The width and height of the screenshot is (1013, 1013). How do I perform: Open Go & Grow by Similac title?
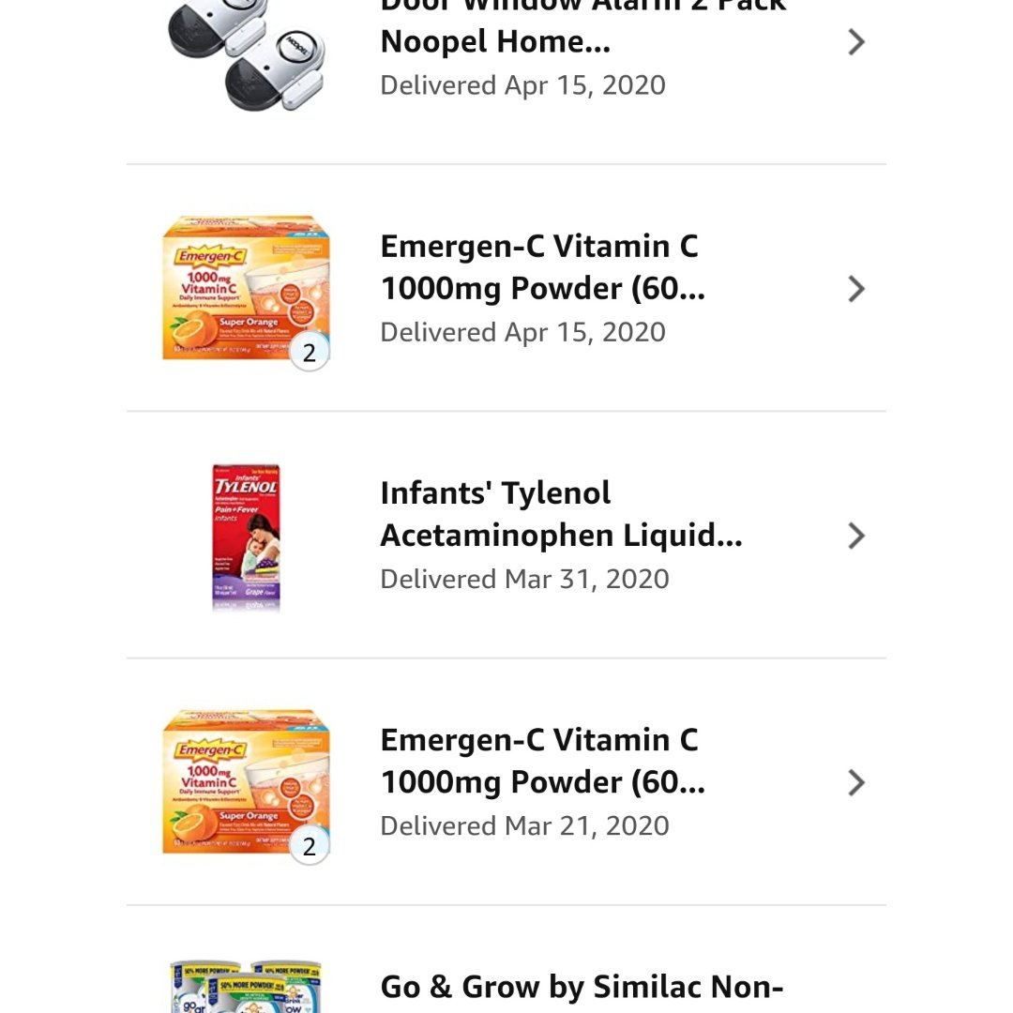tap(582, 987)
